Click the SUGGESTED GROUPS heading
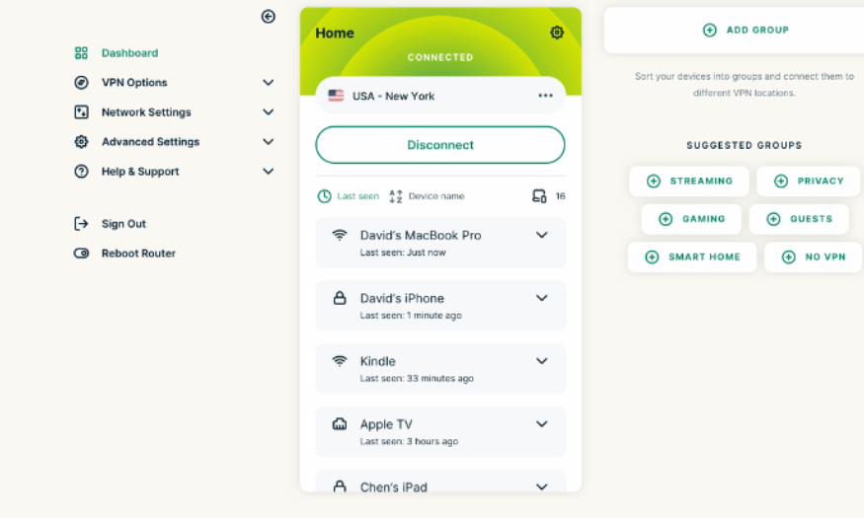The image size is (864, 518). pyautogui.click(x=744, y=145)
